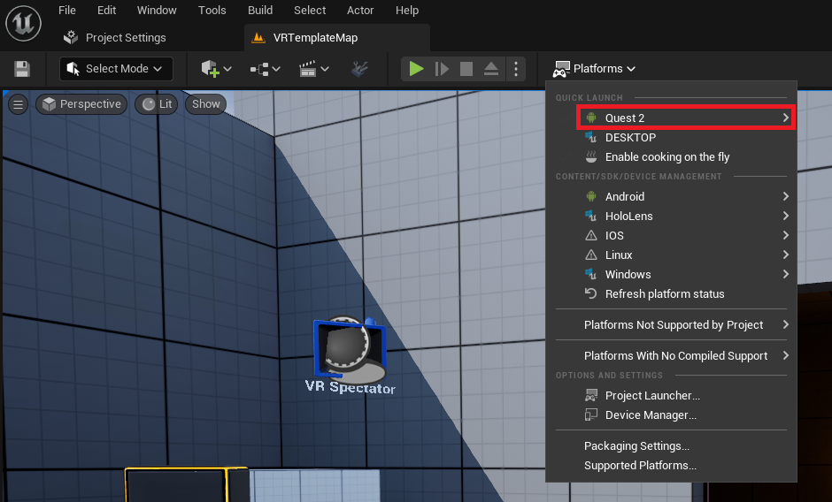This screenshot has width=832, height=502.
Task: Click the DESKTOP platform icon
Action: tap(591, 137)
